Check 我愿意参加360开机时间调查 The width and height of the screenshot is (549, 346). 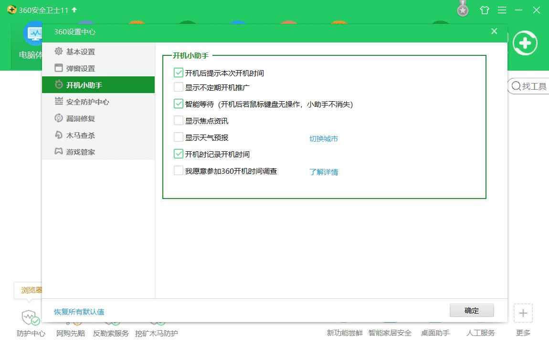179,171
